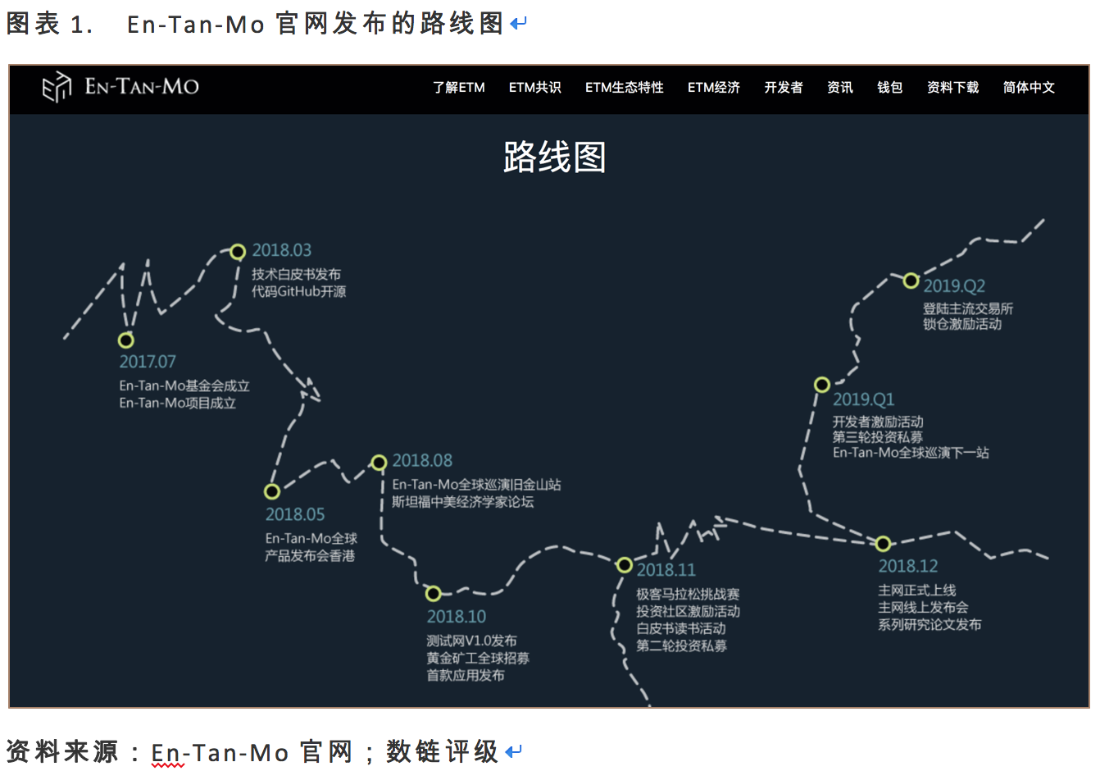Click the date label 2018.05
1100x771 pixels.
pyautogui.click(x=295, y=514)
